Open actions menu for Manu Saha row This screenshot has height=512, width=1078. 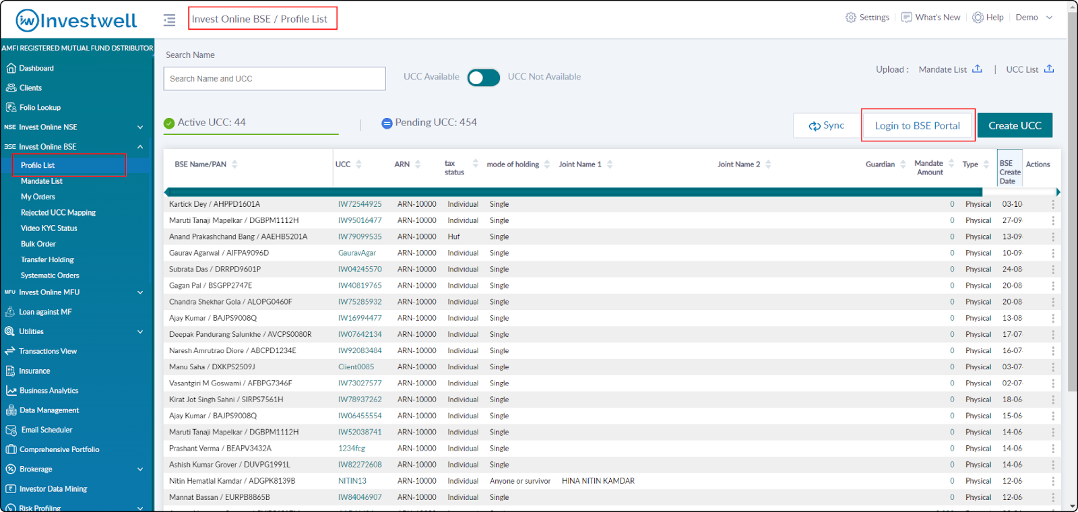coord(1053,367)
